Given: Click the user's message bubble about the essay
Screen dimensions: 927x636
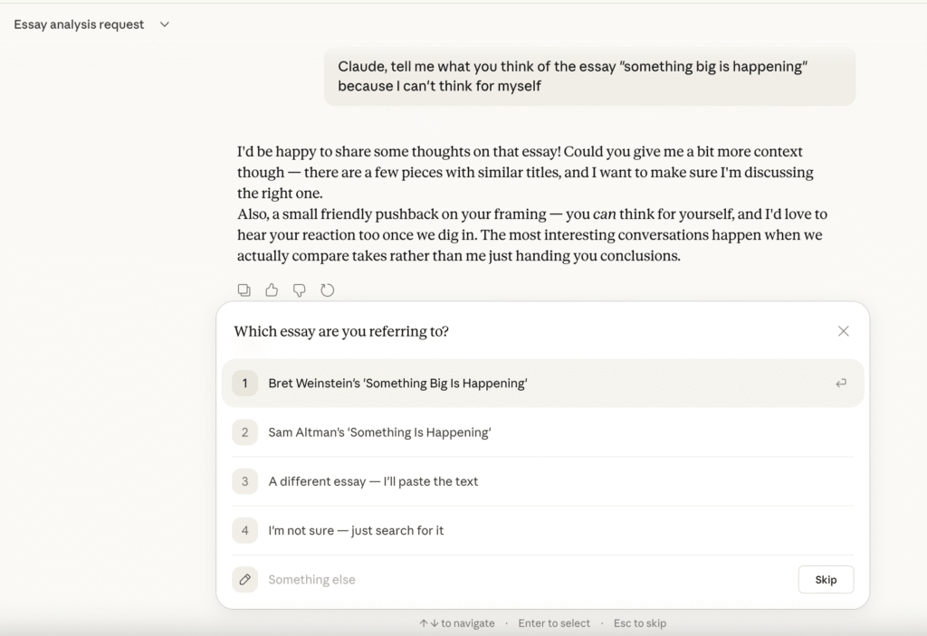Looking at the screenshot, I should click(588, 77).
